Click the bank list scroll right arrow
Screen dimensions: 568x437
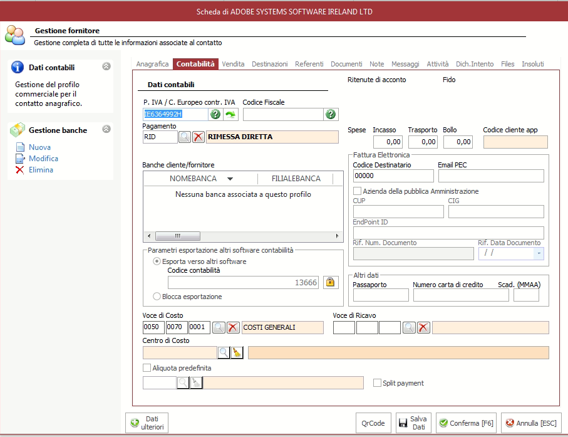click(x=338, y=236)
